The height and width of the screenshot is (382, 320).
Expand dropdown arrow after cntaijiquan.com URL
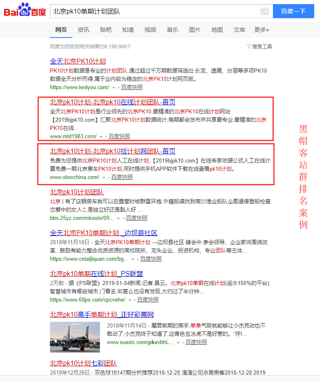[133, 259]
